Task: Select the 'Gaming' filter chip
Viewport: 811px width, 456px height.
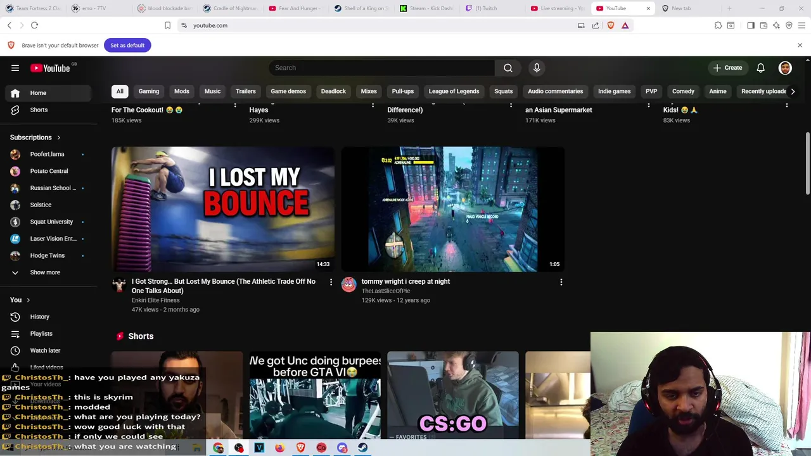Action: click(149, 91)
